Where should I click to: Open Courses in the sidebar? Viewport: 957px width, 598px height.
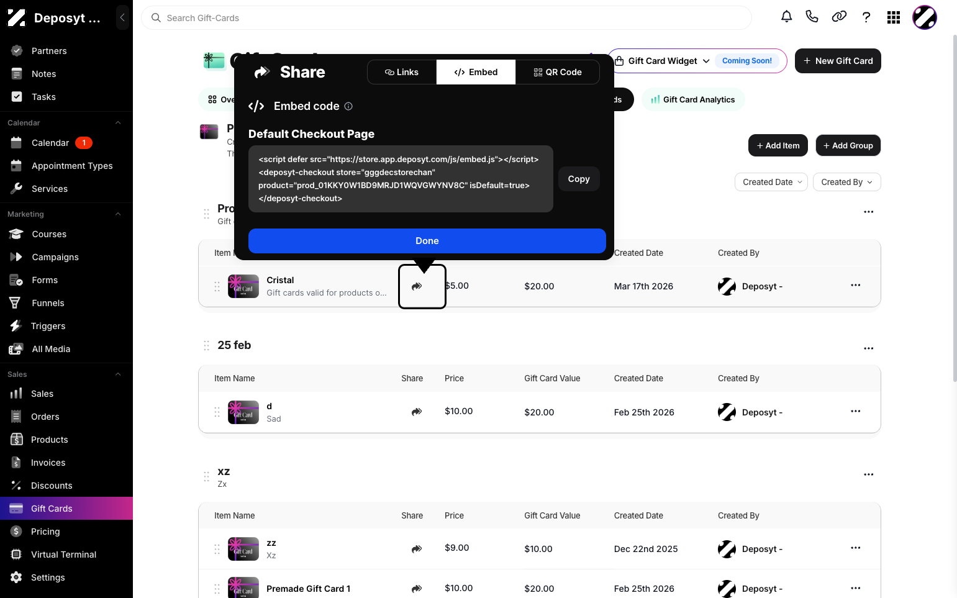[x=66, y=234]
